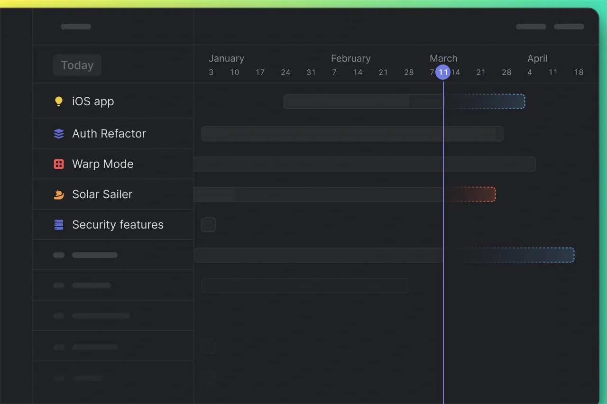Select the January month header
Viewport: 607px width, 404px height.
[x=226, y=58]
